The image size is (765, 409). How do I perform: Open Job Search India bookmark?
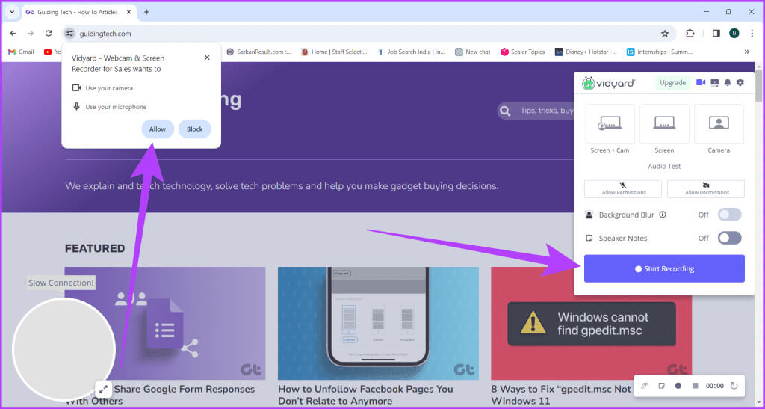(411, 52)
